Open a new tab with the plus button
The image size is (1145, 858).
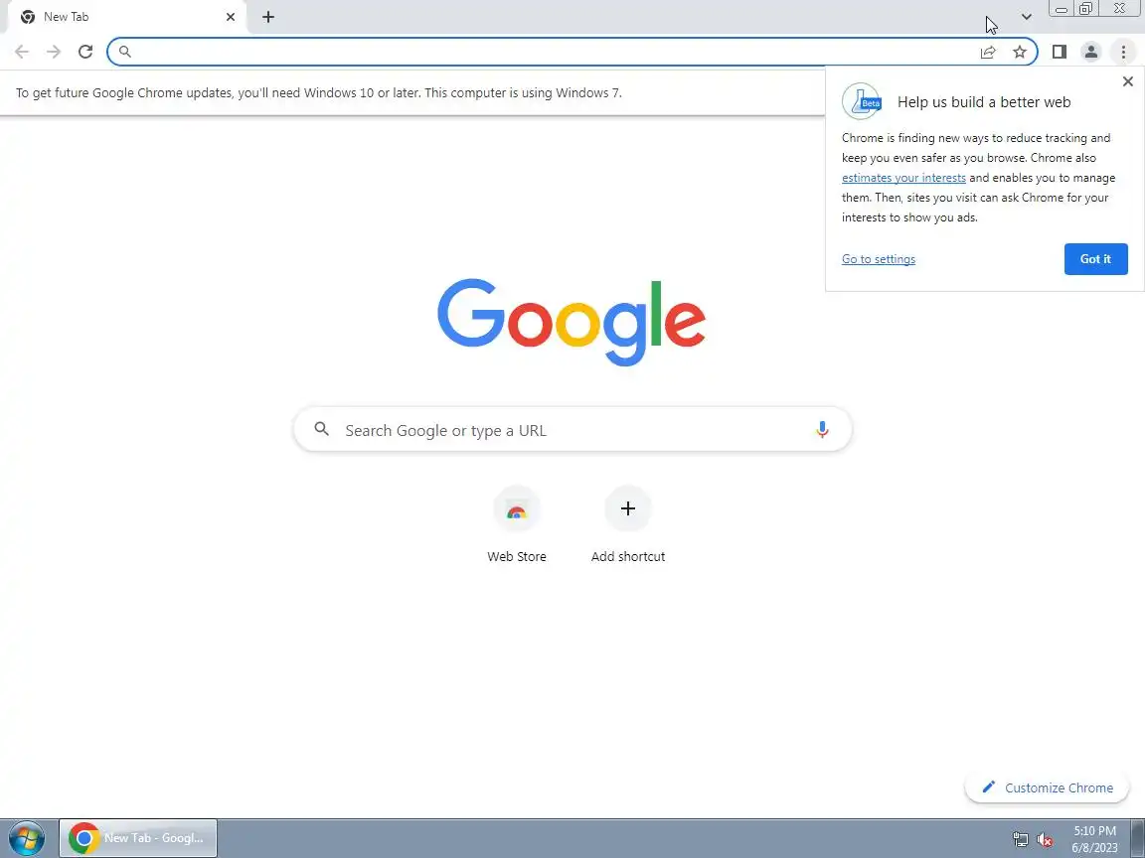268,17
